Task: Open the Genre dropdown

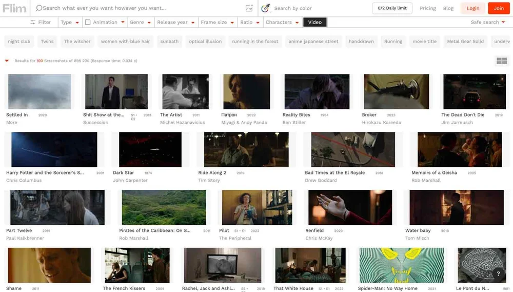Action: tap(140, 22)
